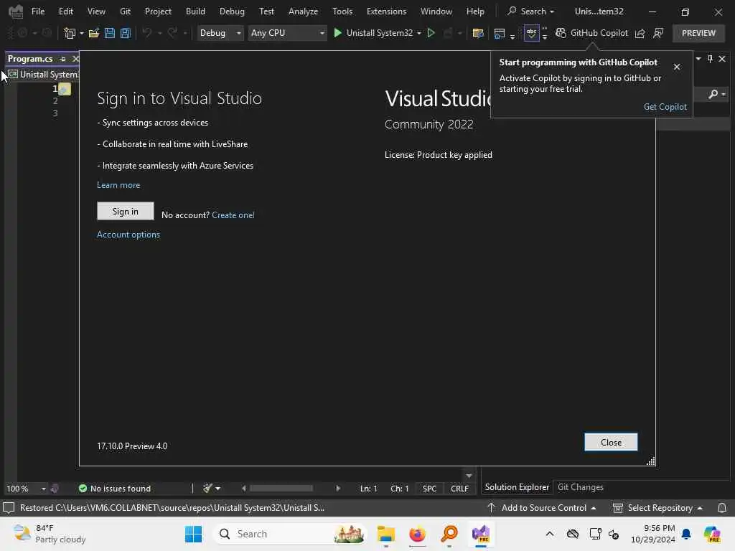Open GitHub Copilot toolbar button
Screen dimensions: 735x551
coord(592,33)
